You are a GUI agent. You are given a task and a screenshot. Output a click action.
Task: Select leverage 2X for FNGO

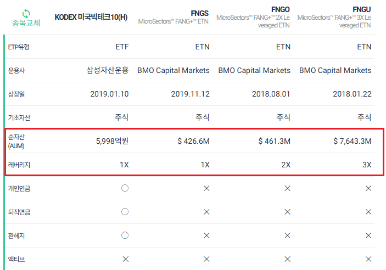[286, 165]
